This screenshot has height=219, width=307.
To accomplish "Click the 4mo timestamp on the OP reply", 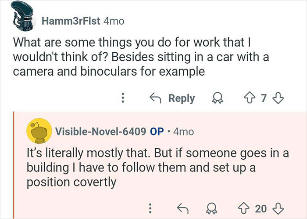I will [183, 131].
